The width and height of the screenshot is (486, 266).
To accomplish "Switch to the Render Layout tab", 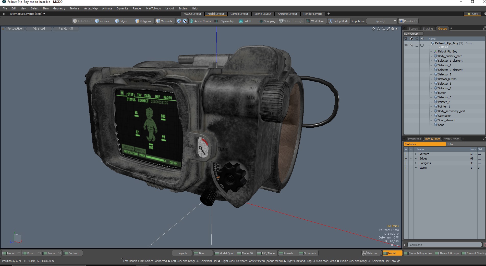I will click(x=312, y=14).
